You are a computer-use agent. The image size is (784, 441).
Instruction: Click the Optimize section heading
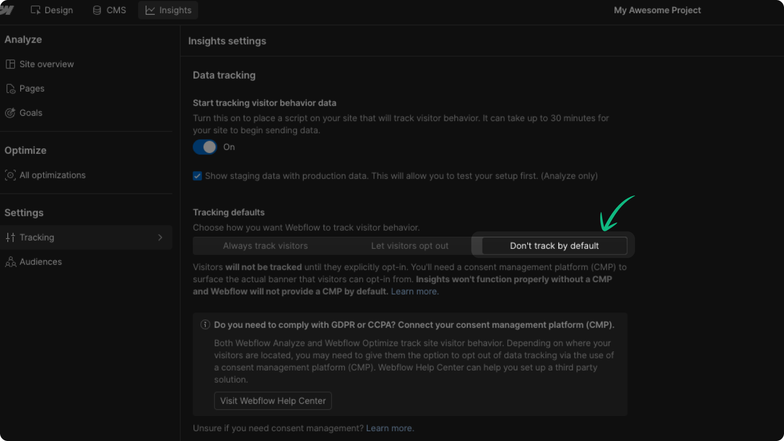(x=25, y=151)
